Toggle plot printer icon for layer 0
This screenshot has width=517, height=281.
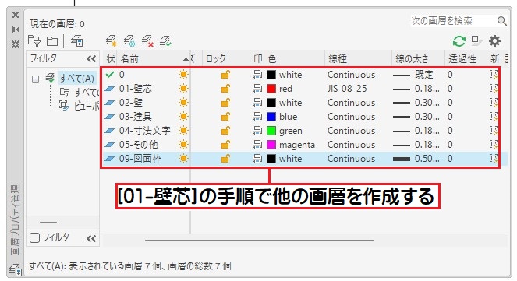coord(257,75)
